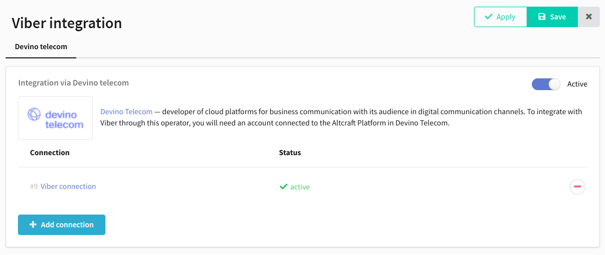605x255 pixels.
Task: Add a new connection
Action: (62, 224)
